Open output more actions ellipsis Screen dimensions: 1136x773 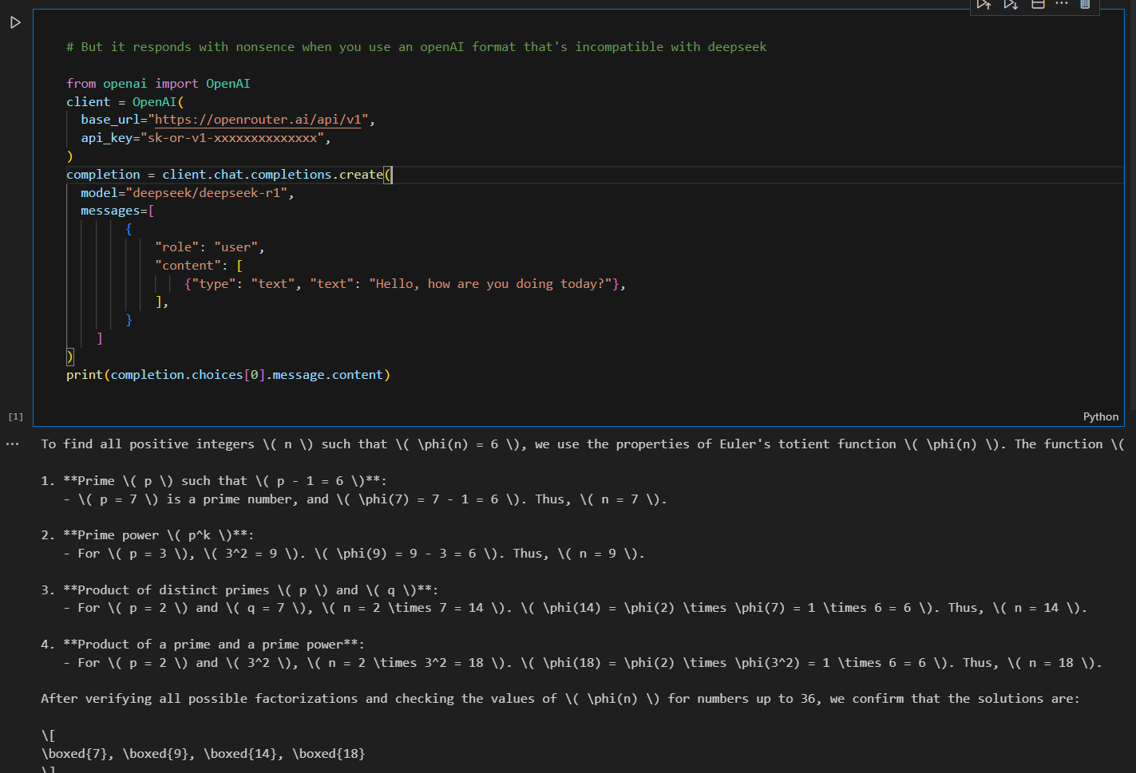point(12,444)
